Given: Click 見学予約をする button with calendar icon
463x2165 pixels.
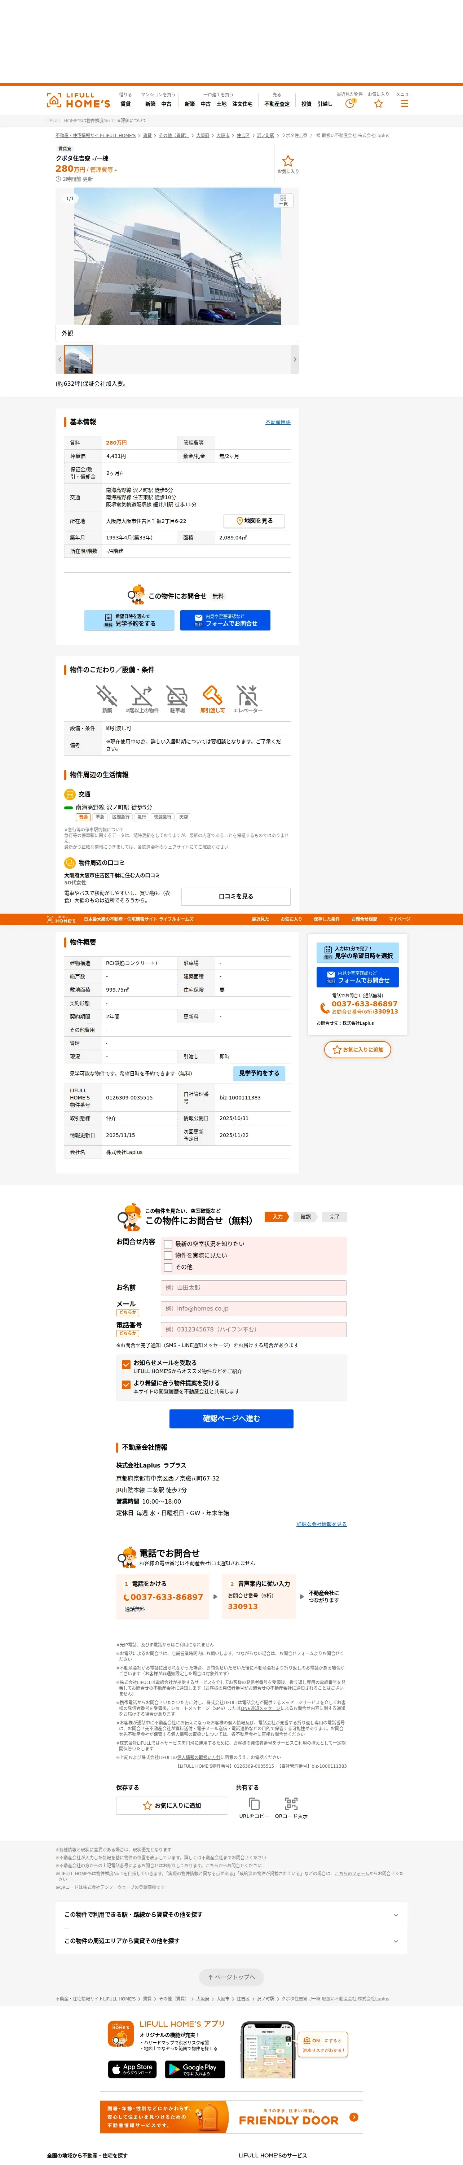Looking at the screenshot, I should click(129, 620).
